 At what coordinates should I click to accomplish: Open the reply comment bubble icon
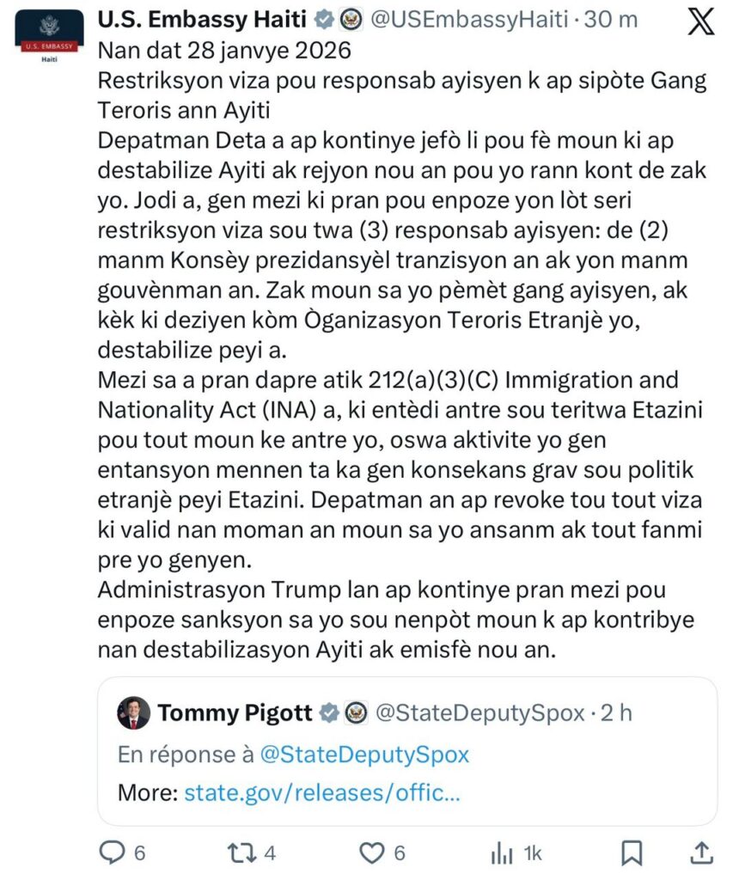(113, 852)
